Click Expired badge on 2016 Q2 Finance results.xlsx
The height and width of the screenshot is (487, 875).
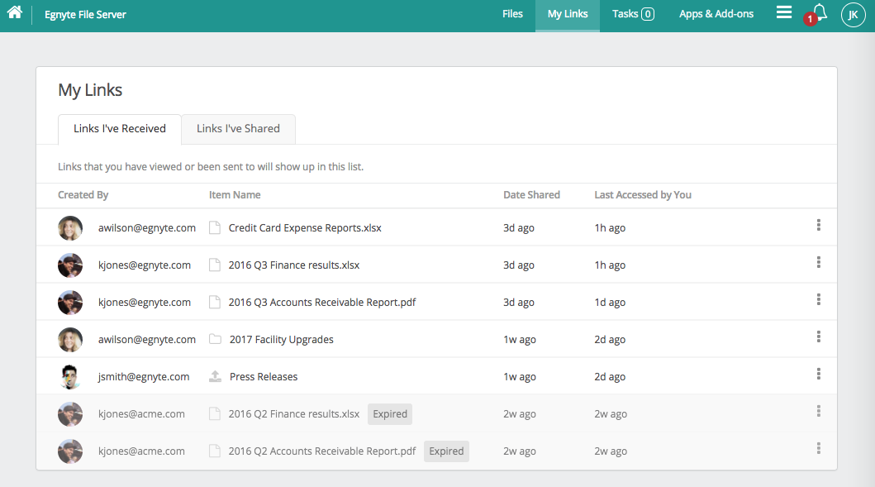point(390,414)
